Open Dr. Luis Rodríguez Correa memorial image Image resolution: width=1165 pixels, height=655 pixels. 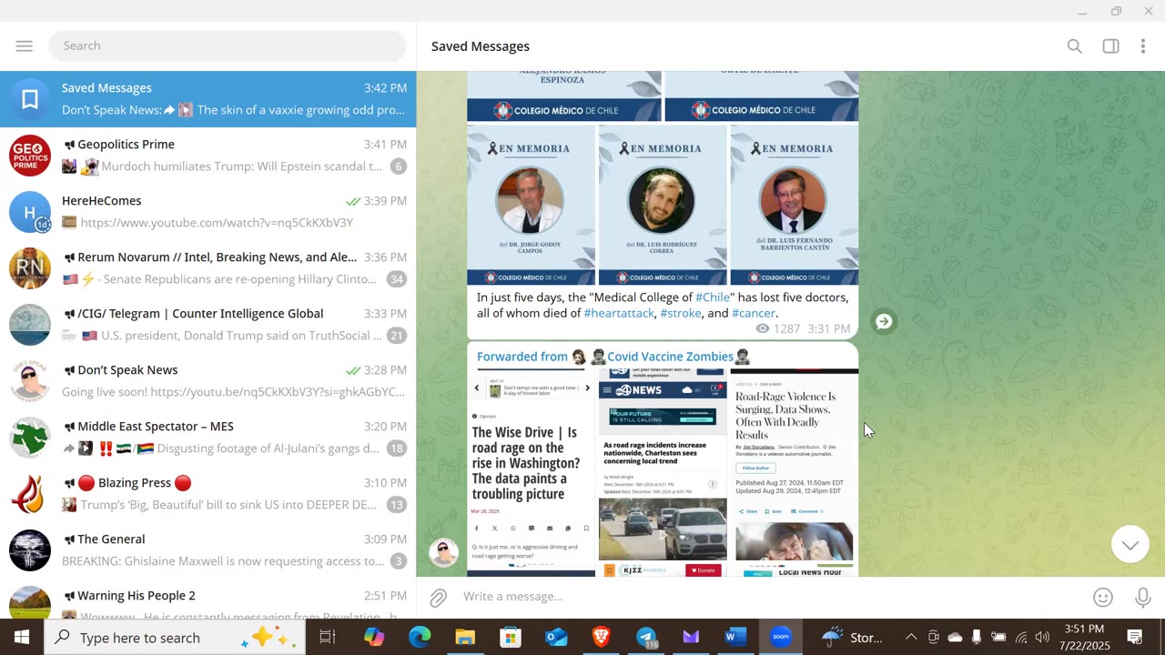(x=663, y=205)
